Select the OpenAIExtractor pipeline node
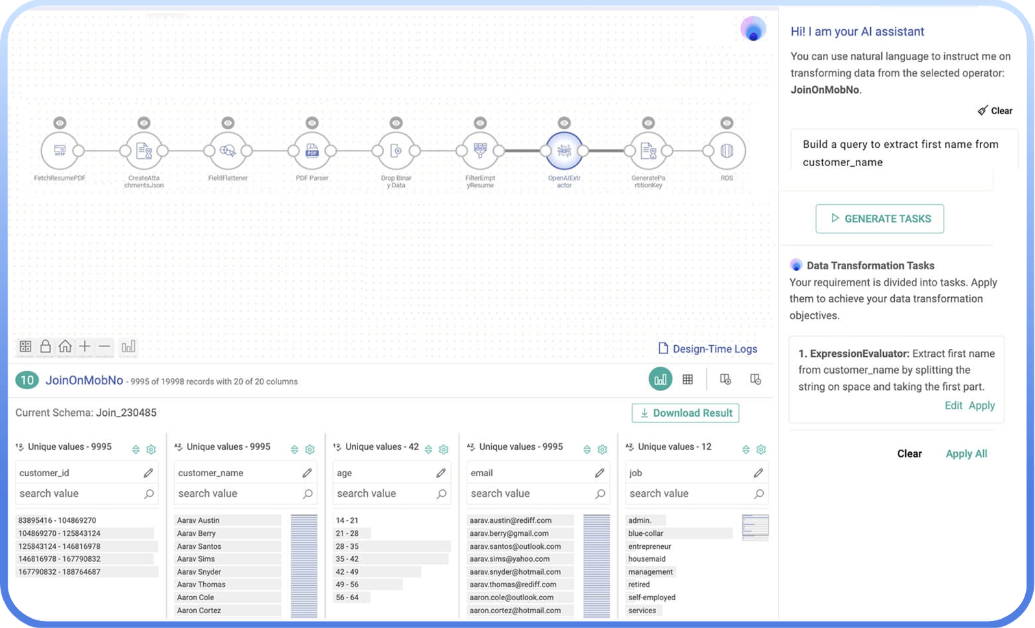The height and width of the screenshot is (628, 1035). [x=564, y=151]
